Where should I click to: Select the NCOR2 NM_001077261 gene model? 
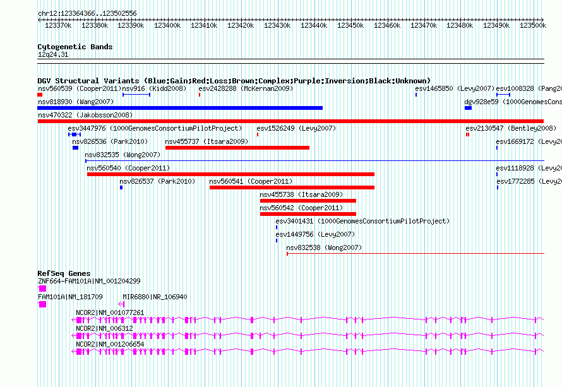[308, 319]
